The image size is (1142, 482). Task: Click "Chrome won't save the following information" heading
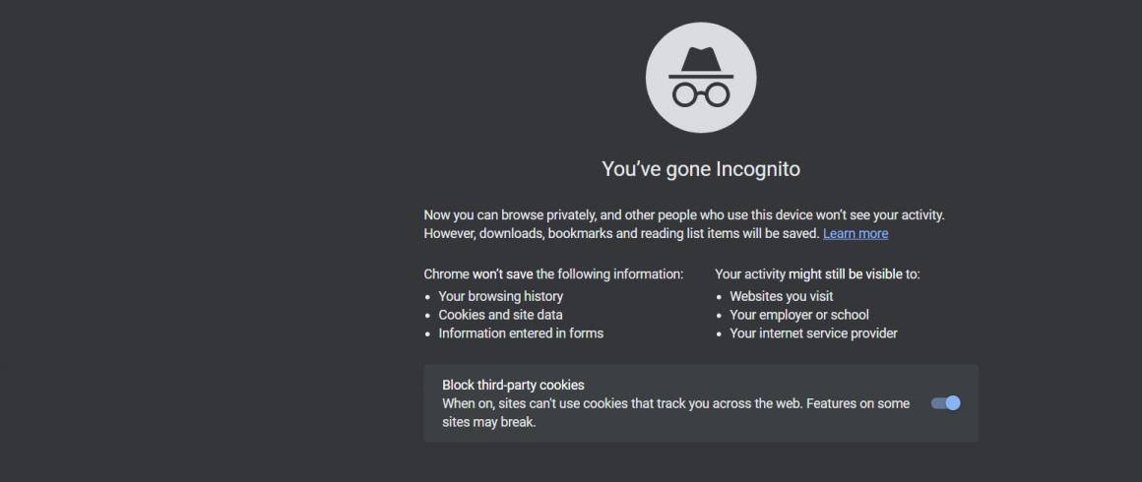tap(553, 274)
